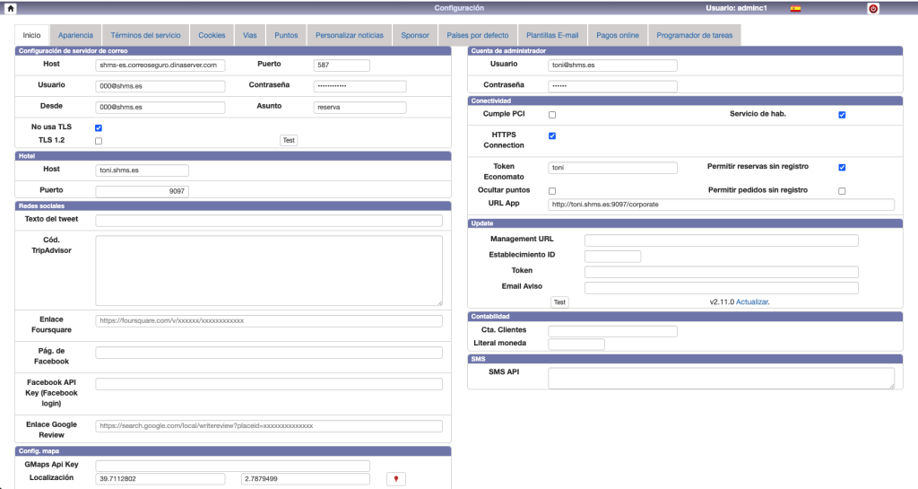Check the Ocultar puntos checkbox

pos(552,191)
